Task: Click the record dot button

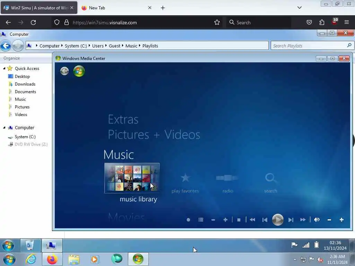Action: (x=188, y=220)
